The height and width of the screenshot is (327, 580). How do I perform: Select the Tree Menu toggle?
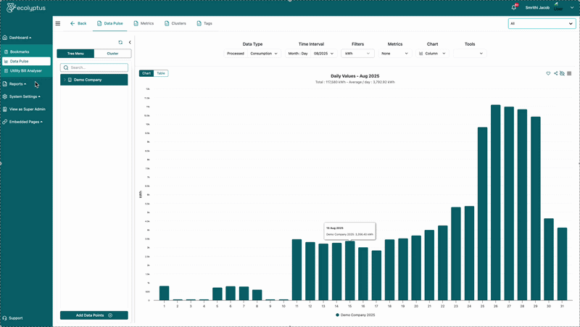75,54
